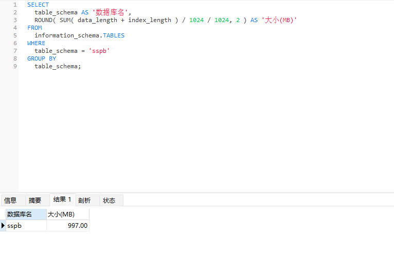This screenshot has height=255, width=394.
Task: Click the '大小(MB)' alias string in line 3
Action: pos(279,20)
